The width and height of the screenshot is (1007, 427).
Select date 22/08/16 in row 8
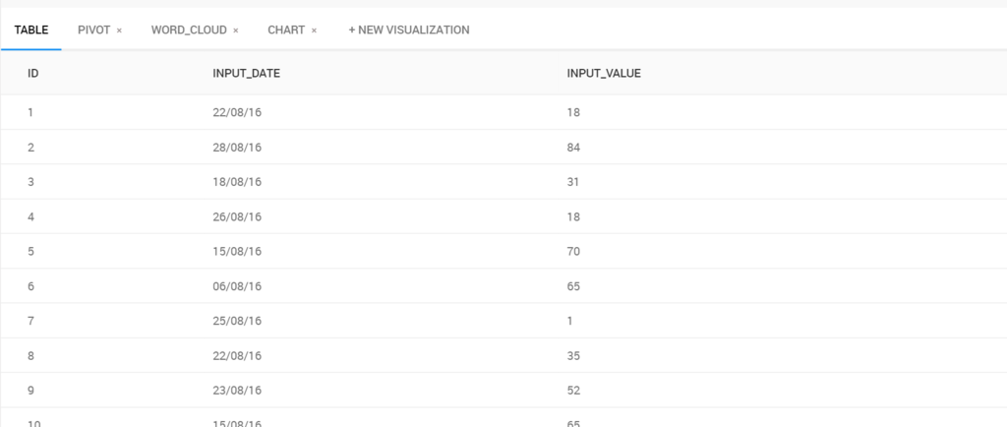(237, 355)
